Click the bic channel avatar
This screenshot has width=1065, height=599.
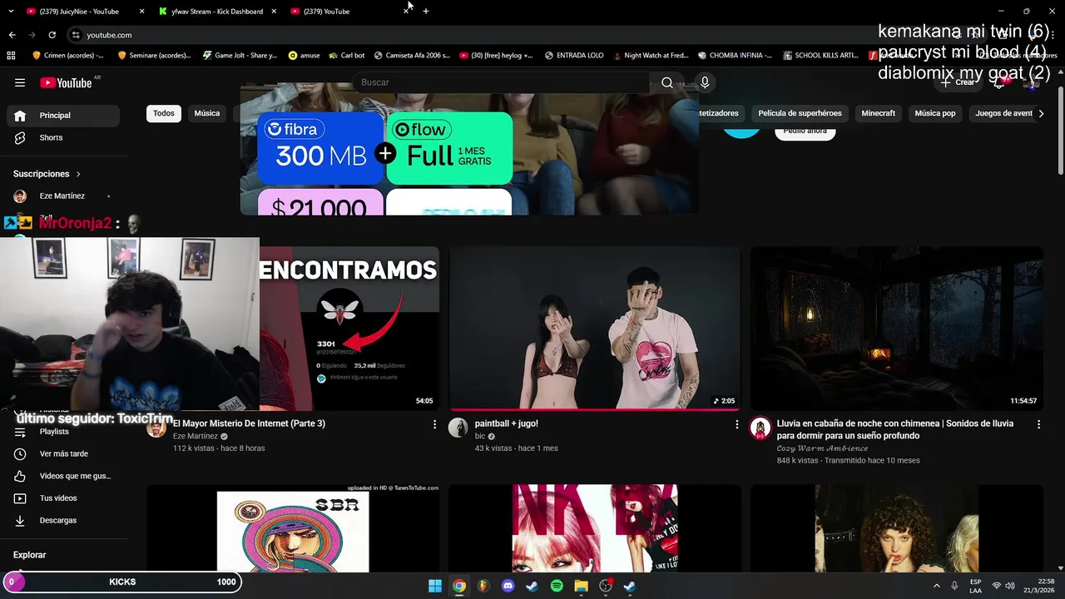click(x=458, y=428)
